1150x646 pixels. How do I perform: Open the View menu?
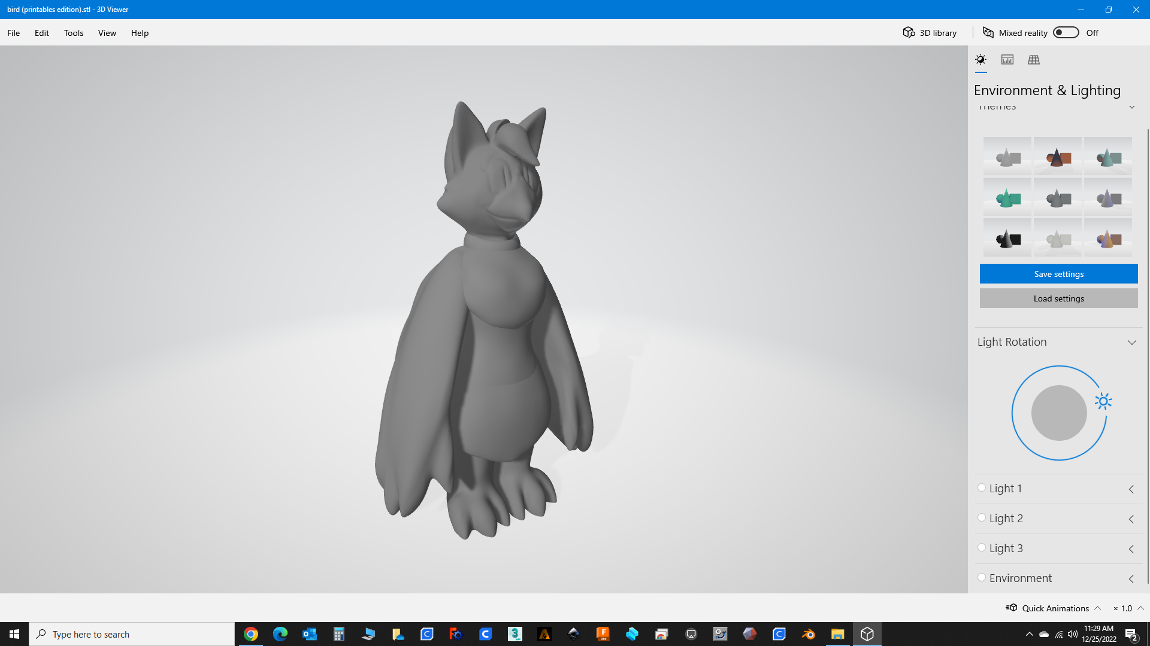107,33
